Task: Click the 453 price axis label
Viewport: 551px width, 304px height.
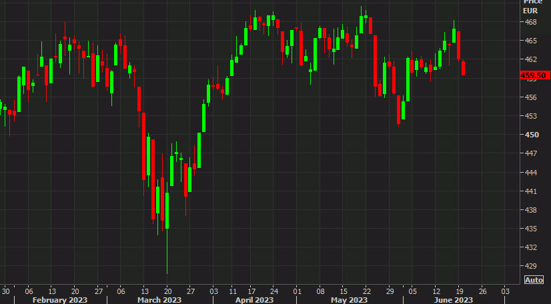Action: pyautogui.click(x=530, y=116)
